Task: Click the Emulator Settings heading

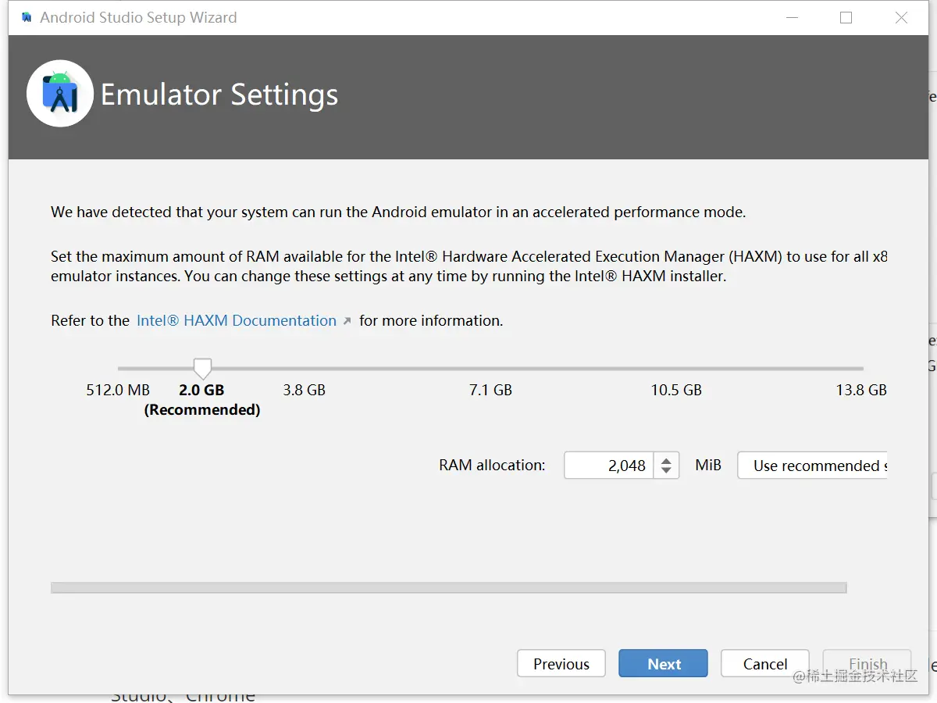Action: 219,95
